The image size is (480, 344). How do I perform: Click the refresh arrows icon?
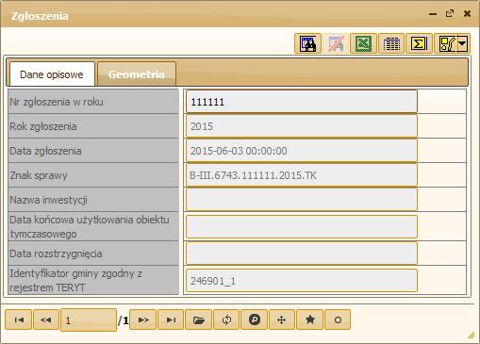226,319
